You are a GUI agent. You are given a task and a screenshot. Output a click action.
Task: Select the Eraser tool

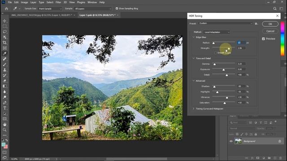coord(4,80)
